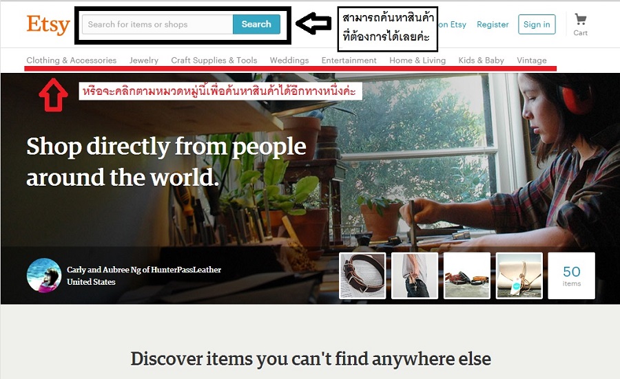
Task: Open the Jewelry category
Action: click(x=143, y=60)
